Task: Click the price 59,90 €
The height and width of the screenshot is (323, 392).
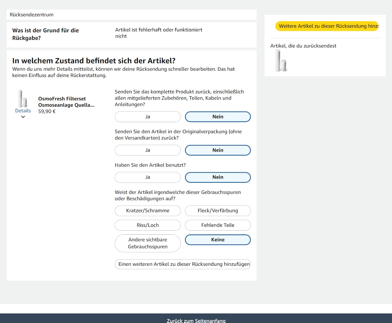Action: (47, 111)
